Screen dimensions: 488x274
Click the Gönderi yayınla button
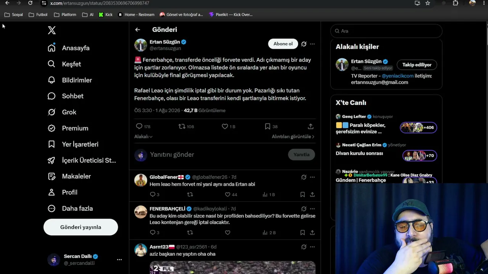81,227
